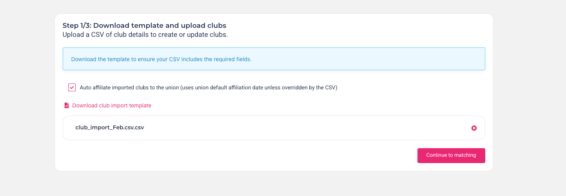Click the Step 1/3 heading
The image size is (566, 196).
pos(144,25)
